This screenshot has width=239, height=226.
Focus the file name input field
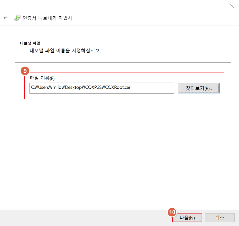click(x=102, y=88)
